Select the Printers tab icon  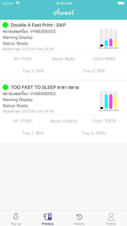[x=48, y=217]
